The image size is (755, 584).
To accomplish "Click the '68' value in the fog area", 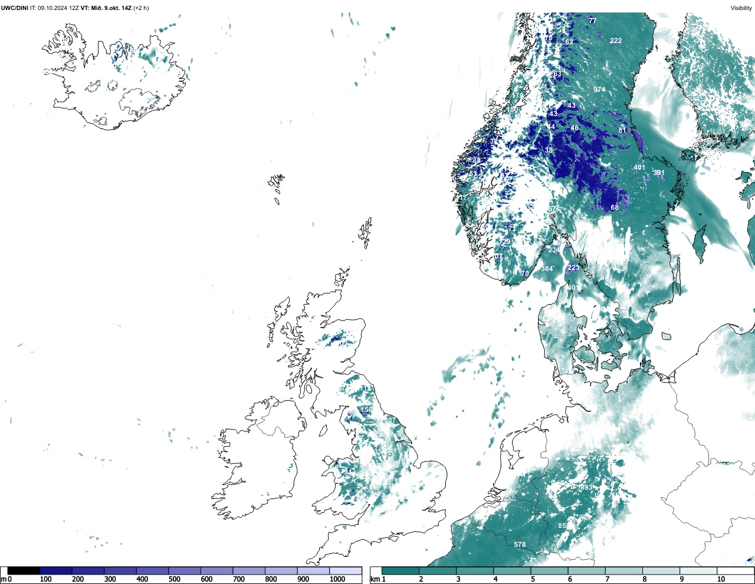I will click(615, 207).
